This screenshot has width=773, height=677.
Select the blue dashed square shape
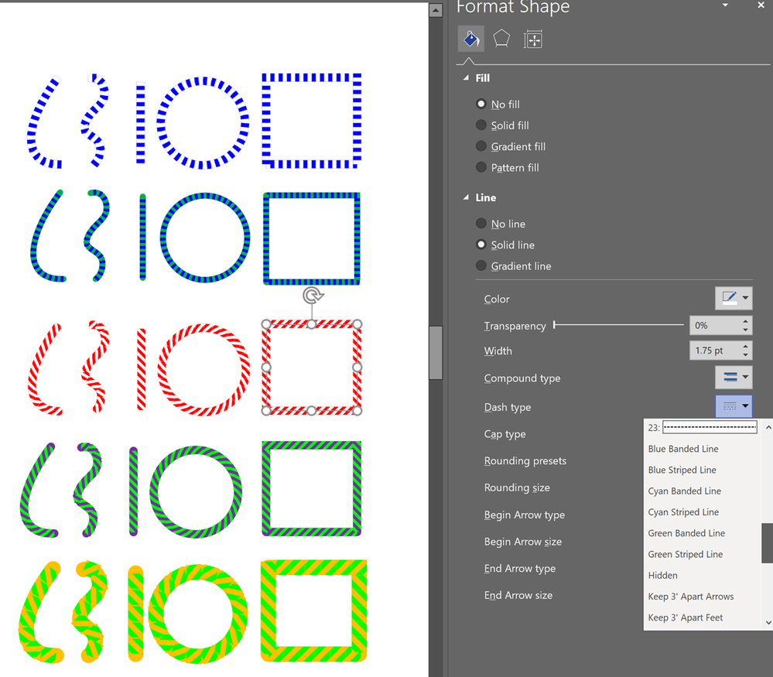point(312,121)
